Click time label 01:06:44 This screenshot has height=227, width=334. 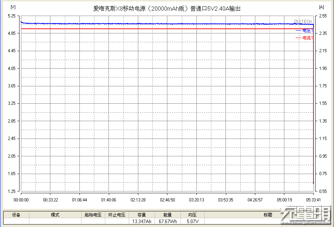pyautogui.click(x=79, y=200)
